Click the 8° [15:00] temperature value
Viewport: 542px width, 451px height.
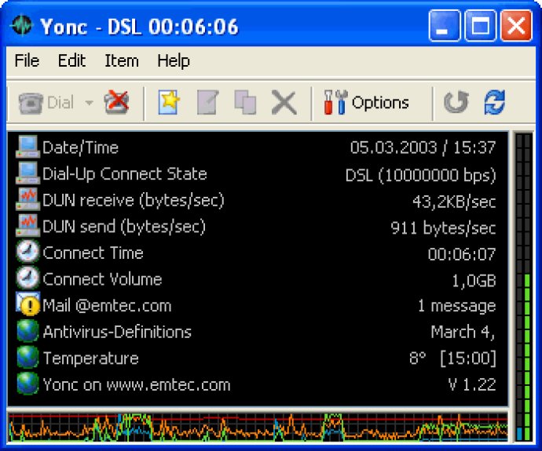tap(452, 358)
